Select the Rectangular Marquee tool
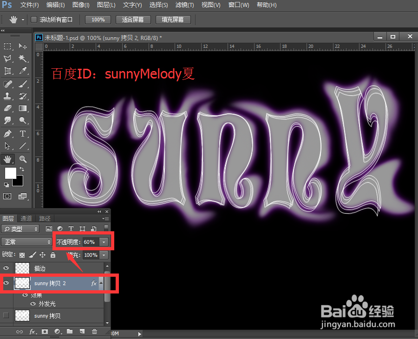 [x=7, y=46]
